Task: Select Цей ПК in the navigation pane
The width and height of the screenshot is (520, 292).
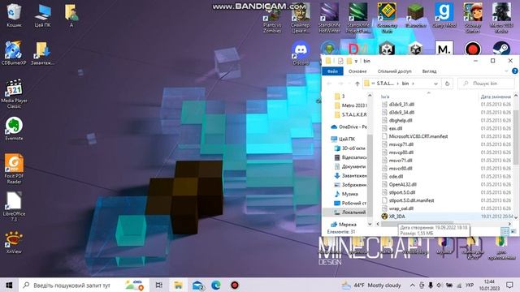Action: point(343,139)
